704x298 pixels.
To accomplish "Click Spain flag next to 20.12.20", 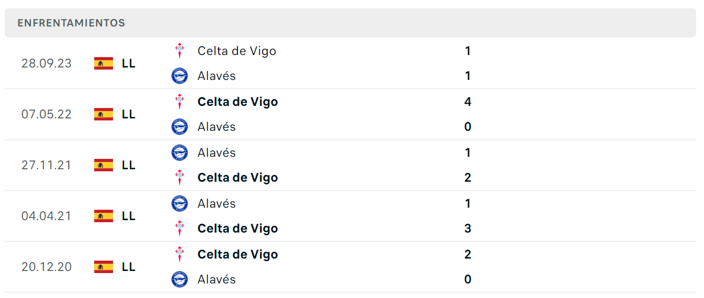I will tap(104, 267).
